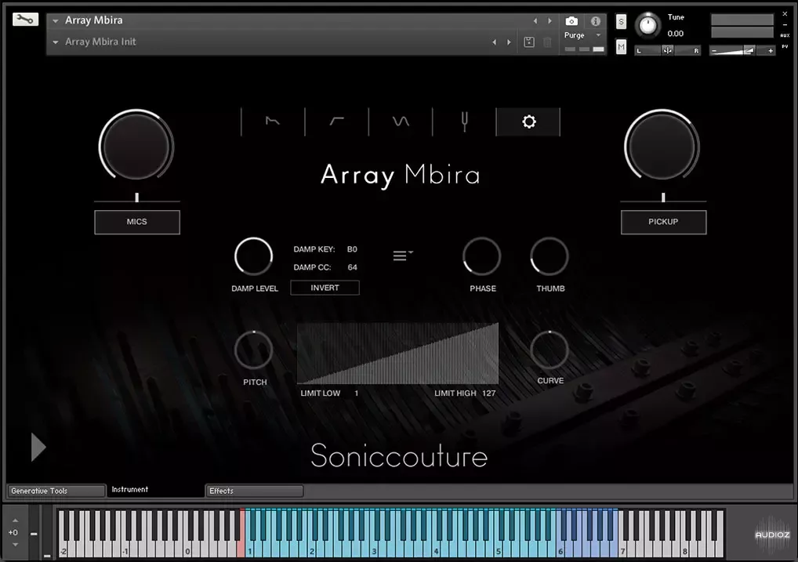Click the info icon in header
798x562 pixels.
pos(596,21)
